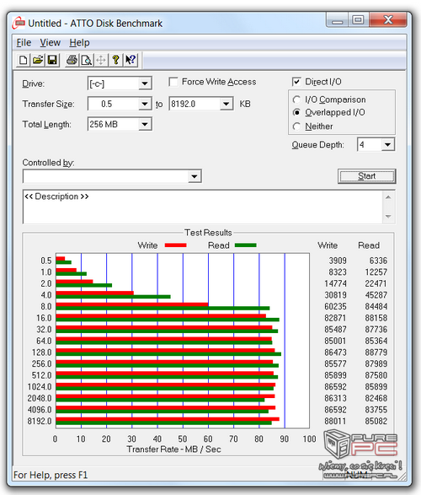Select the Neither radio button
The width and height of the screenshot is (421, 495).
point(296,126)
